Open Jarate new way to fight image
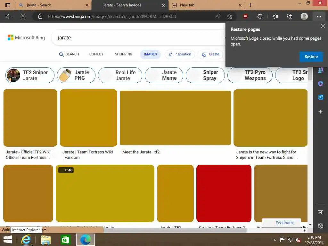This screenshot has width=328, height=246. click(x=270, y=118)
